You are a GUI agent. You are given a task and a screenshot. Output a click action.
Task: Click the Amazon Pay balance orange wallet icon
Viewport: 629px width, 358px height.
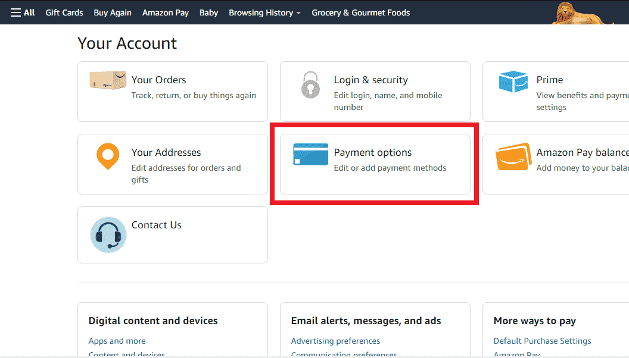tap(513, 156)
